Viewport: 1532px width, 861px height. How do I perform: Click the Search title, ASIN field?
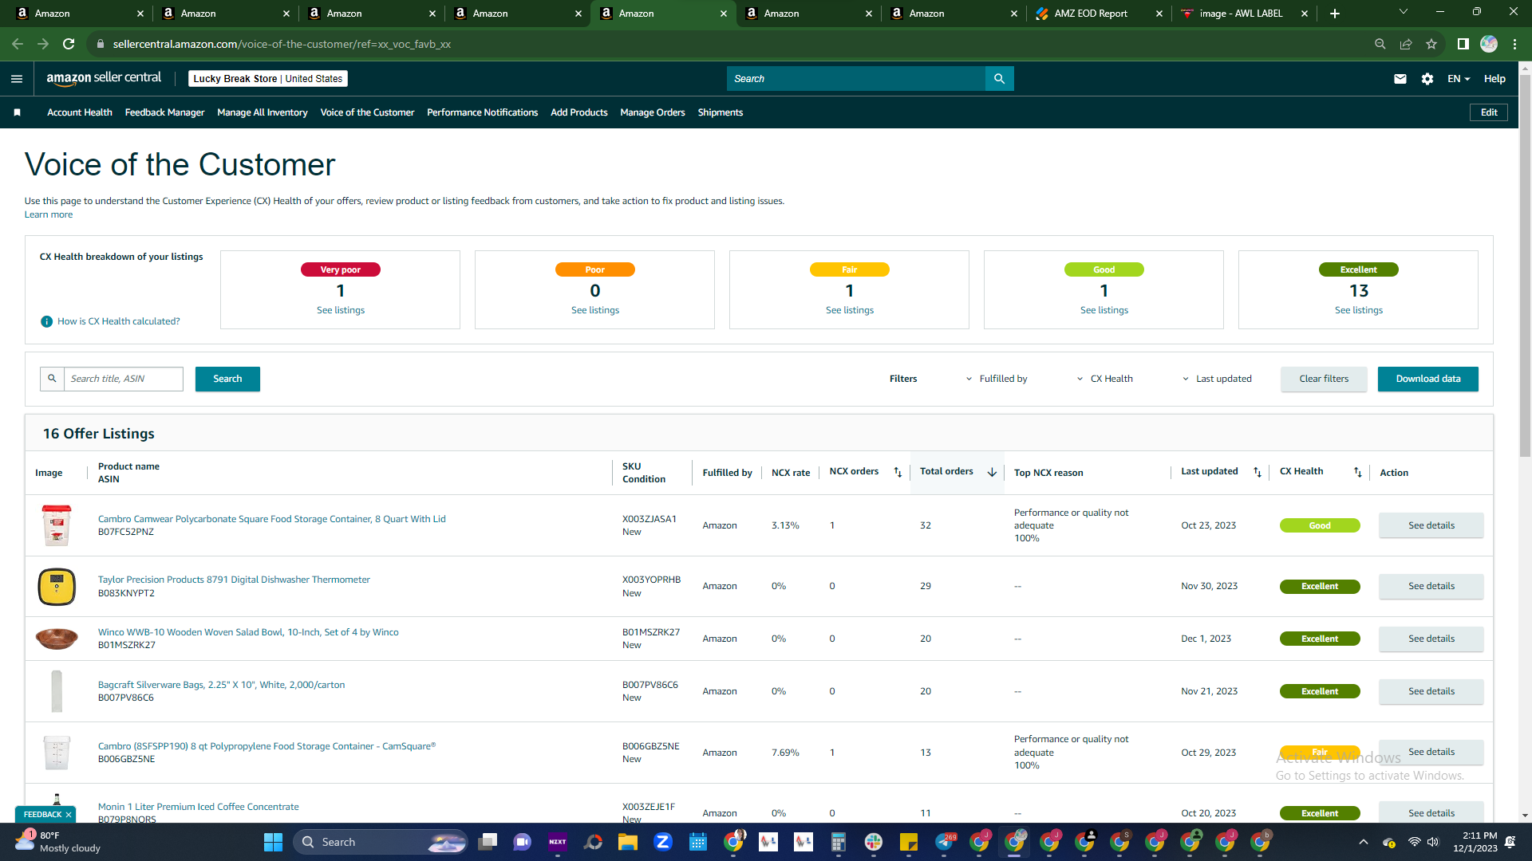click(x=124, y=379)
